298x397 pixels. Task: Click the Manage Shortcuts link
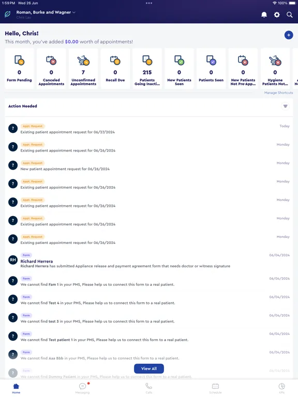click(x=278, y=93)
